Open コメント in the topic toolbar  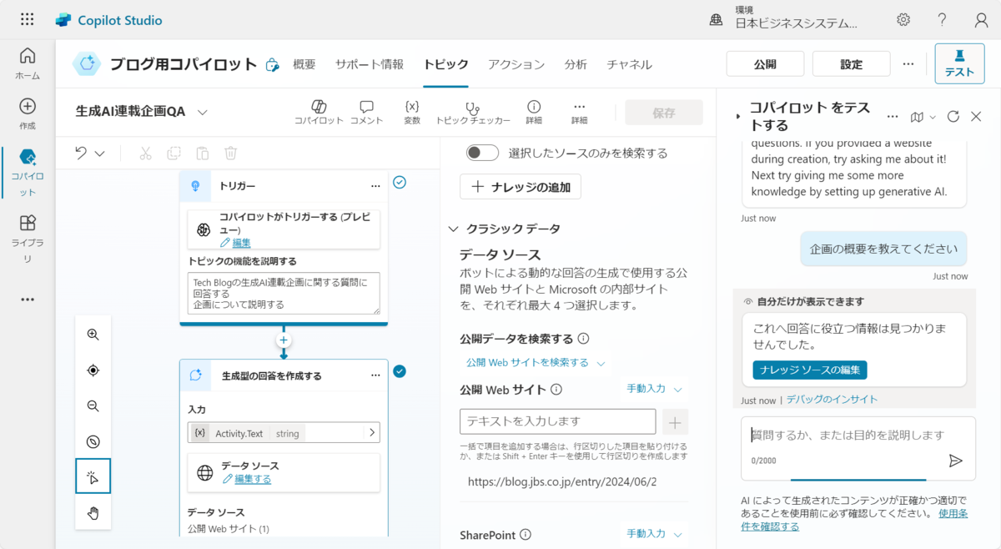[366, 112]
